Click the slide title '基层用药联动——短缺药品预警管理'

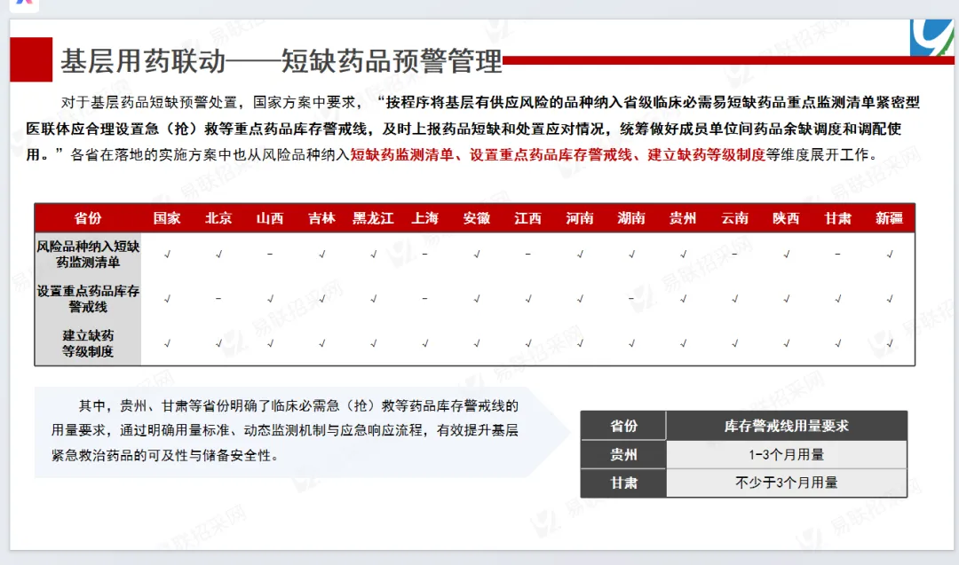coord(281,61)
